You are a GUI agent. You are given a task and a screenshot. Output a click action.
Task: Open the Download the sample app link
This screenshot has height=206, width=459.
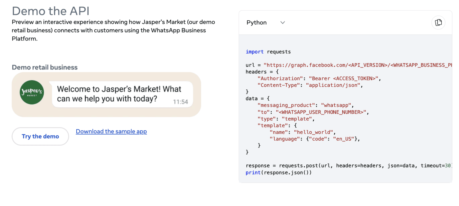(111, 131)
